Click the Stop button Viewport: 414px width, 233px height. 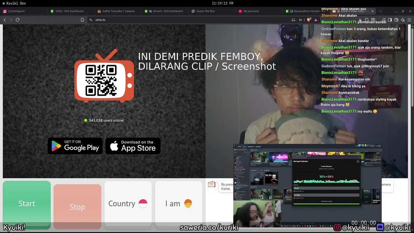(77, 207)
